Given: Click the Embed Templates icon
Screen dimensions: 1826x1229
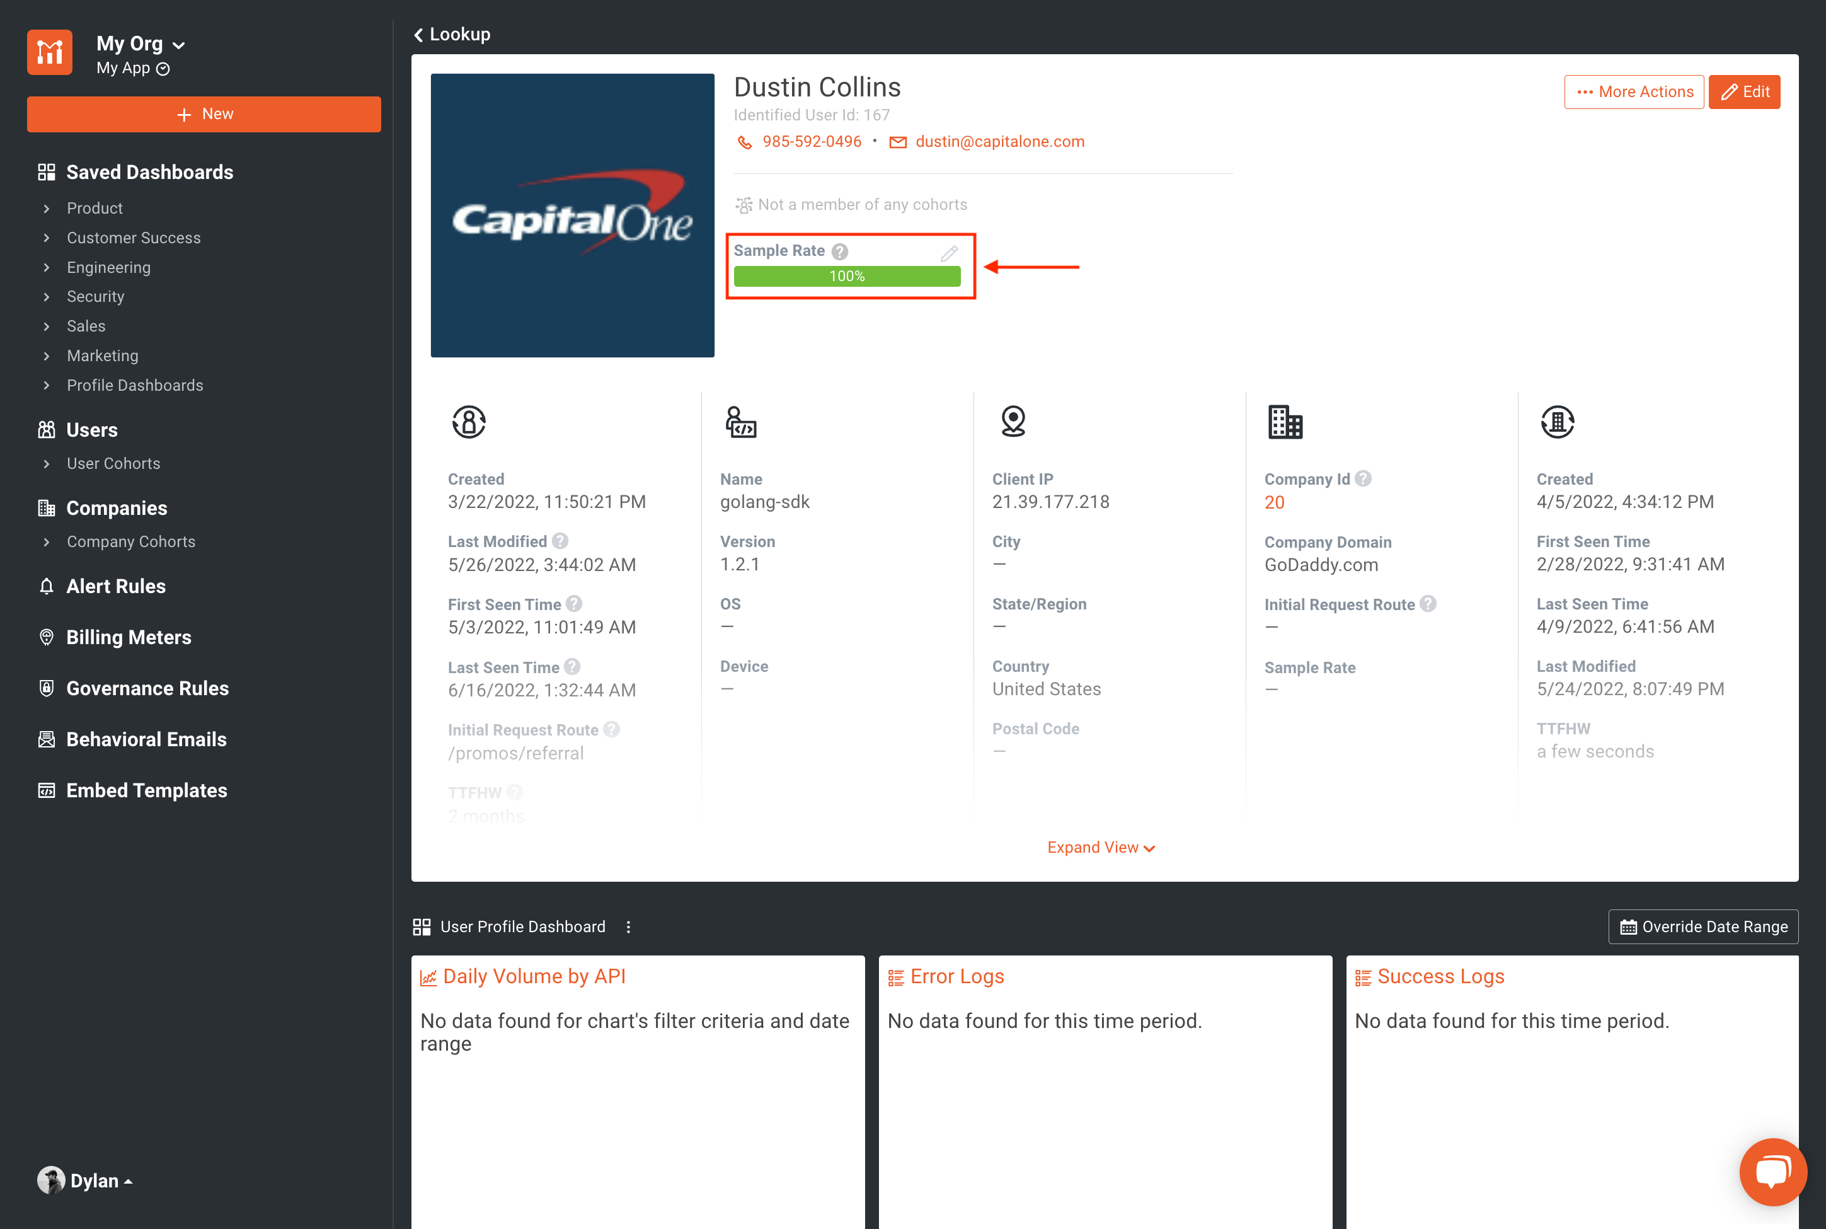Looking at the screenshot, I should click(x=47, y=790).
